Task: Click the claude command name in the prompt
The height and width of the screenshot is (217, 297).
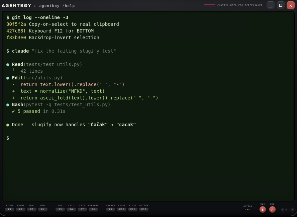Action: coord(20,51)
